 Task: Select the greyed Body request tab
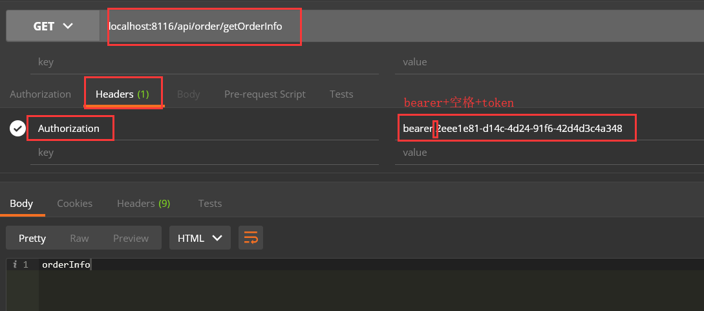[x=189, y=94]
